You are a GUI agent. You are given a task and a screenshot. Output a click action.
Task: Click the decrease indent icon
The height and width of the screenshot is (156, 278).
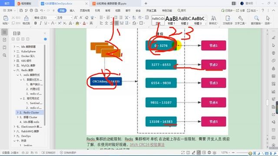pyautogui.click(x=116, y=17)
